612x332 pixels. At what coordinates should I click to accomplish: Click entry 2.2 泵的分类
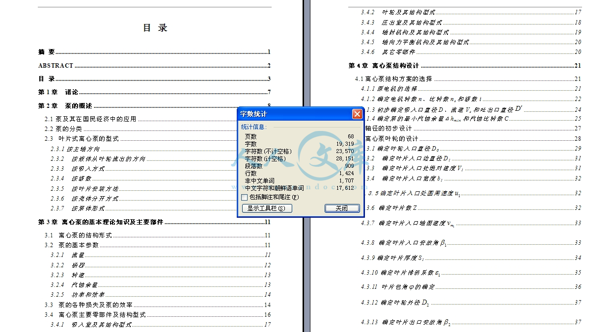click(x=140, y=129)
